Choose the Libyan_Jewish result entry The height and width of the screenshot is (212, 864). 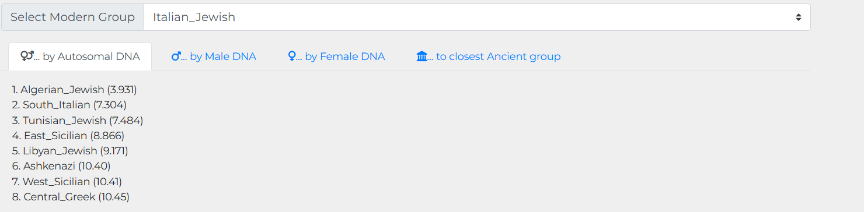[x=70, y=151]
